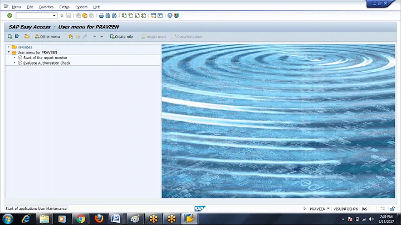Toggle the INS insert mode indicator
The height and width of the screenshot is (225, 401).
(364, 209)
